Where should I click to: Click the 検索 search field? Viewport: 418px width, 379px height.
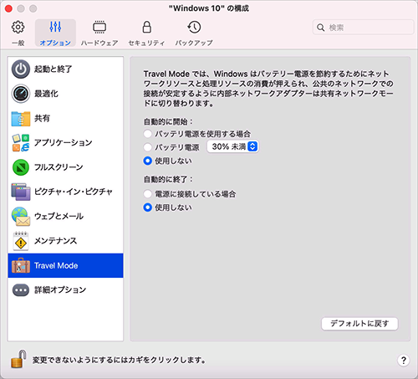click(363, 28)
